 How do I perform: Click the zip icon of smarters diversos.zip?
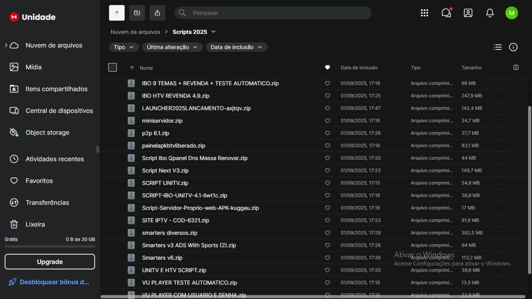[131, 233]
